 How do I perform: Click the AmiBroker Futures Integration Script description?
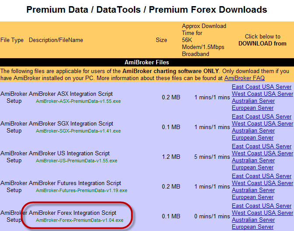coord(75,183)
